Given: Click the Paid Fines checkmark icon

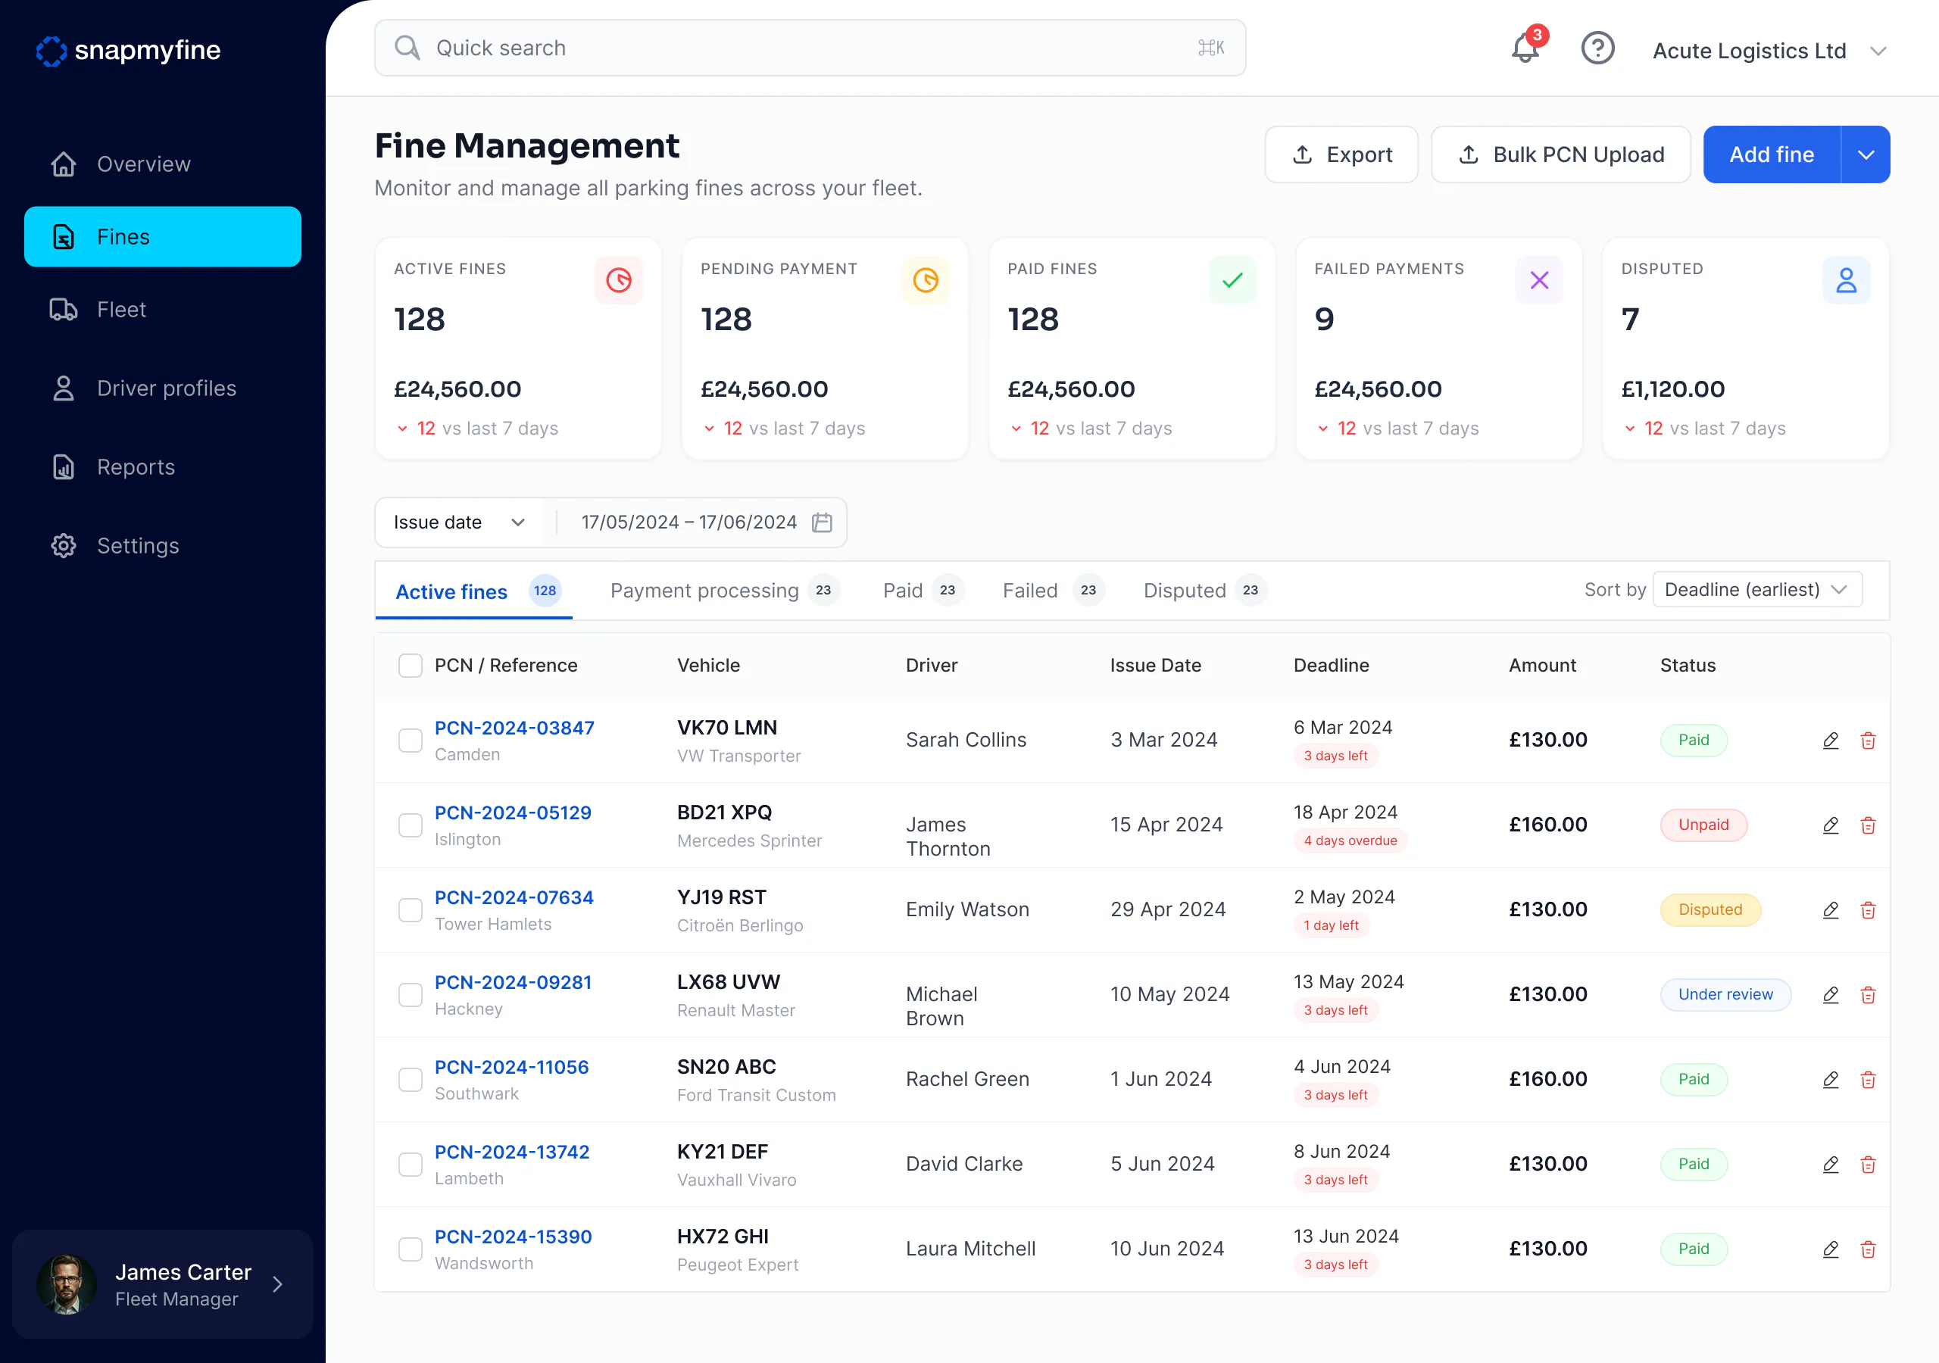Looking at the screenshot, I should point(1232,280).
